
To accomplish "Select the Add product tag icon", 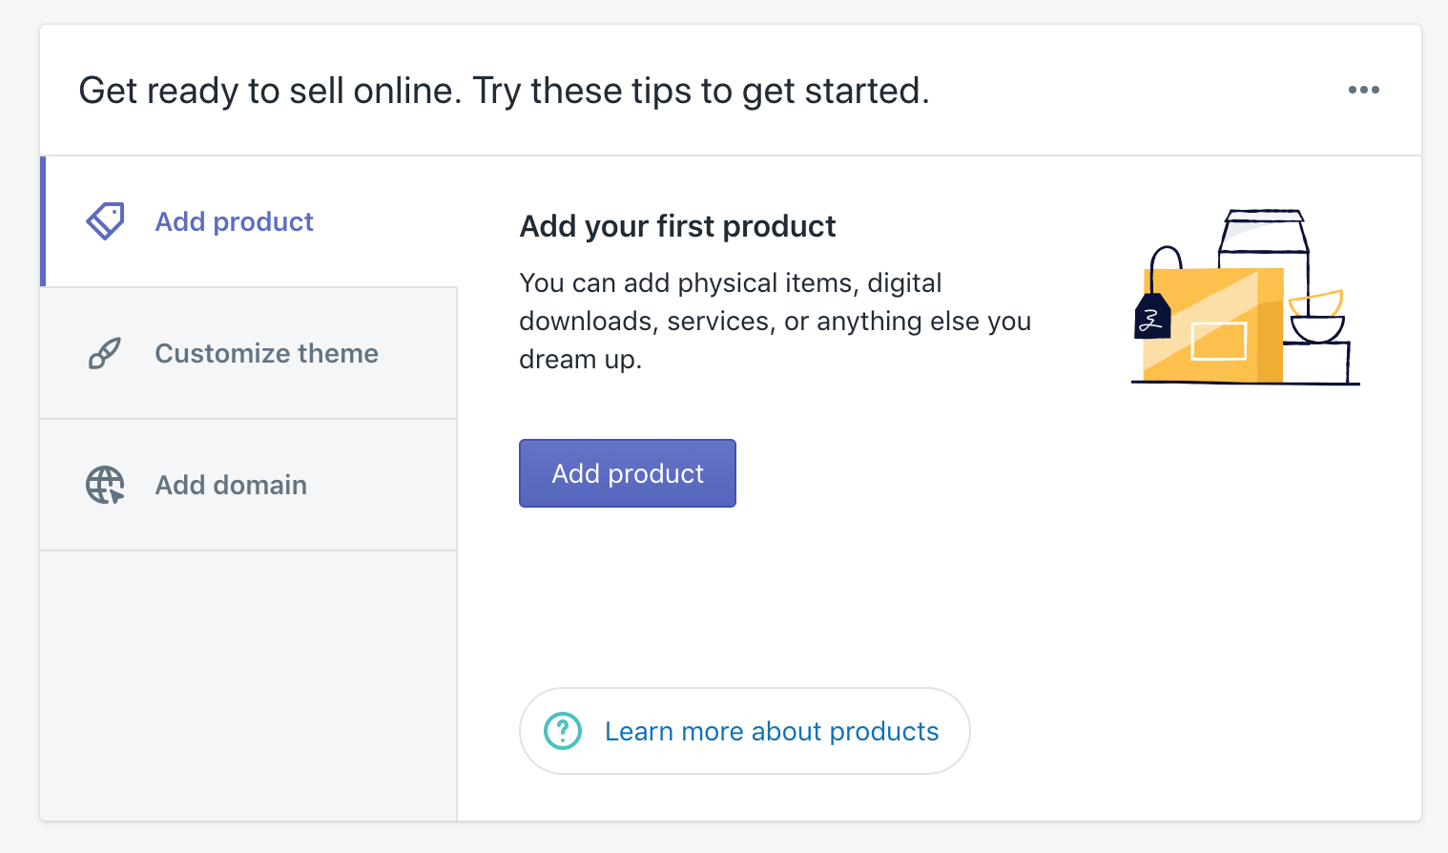I will (105, 220).
